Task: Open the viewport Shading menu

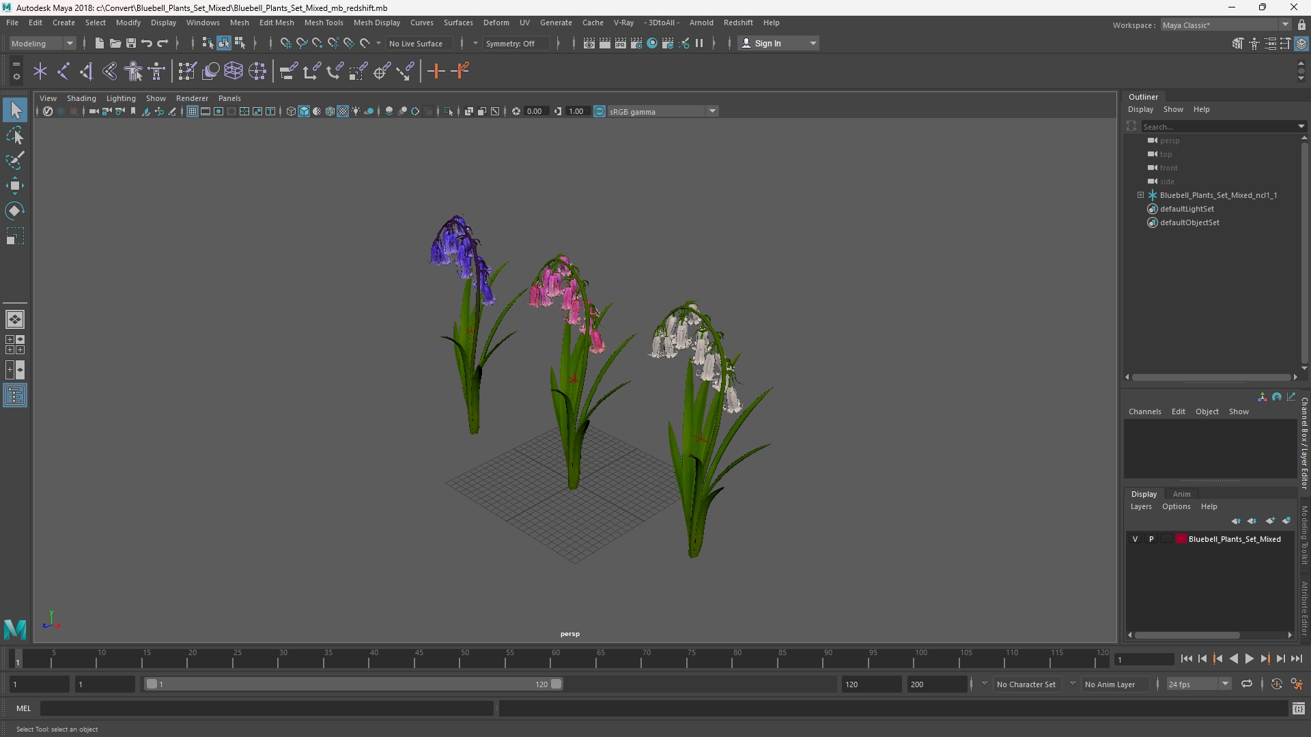Action: click(x=81, y=98)
